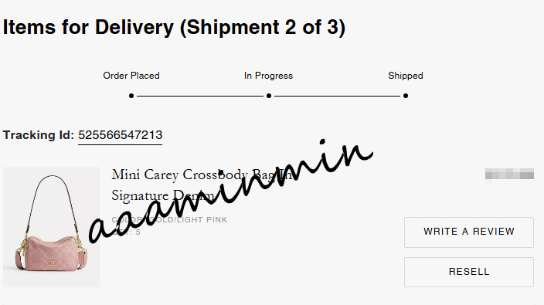Select the In Progress step label
Image resolution: width=544 pixels, height=305 pixels.
[269, 76]
